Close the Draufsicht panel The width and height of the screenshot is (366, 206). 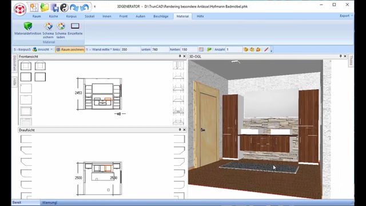point(184,130)
